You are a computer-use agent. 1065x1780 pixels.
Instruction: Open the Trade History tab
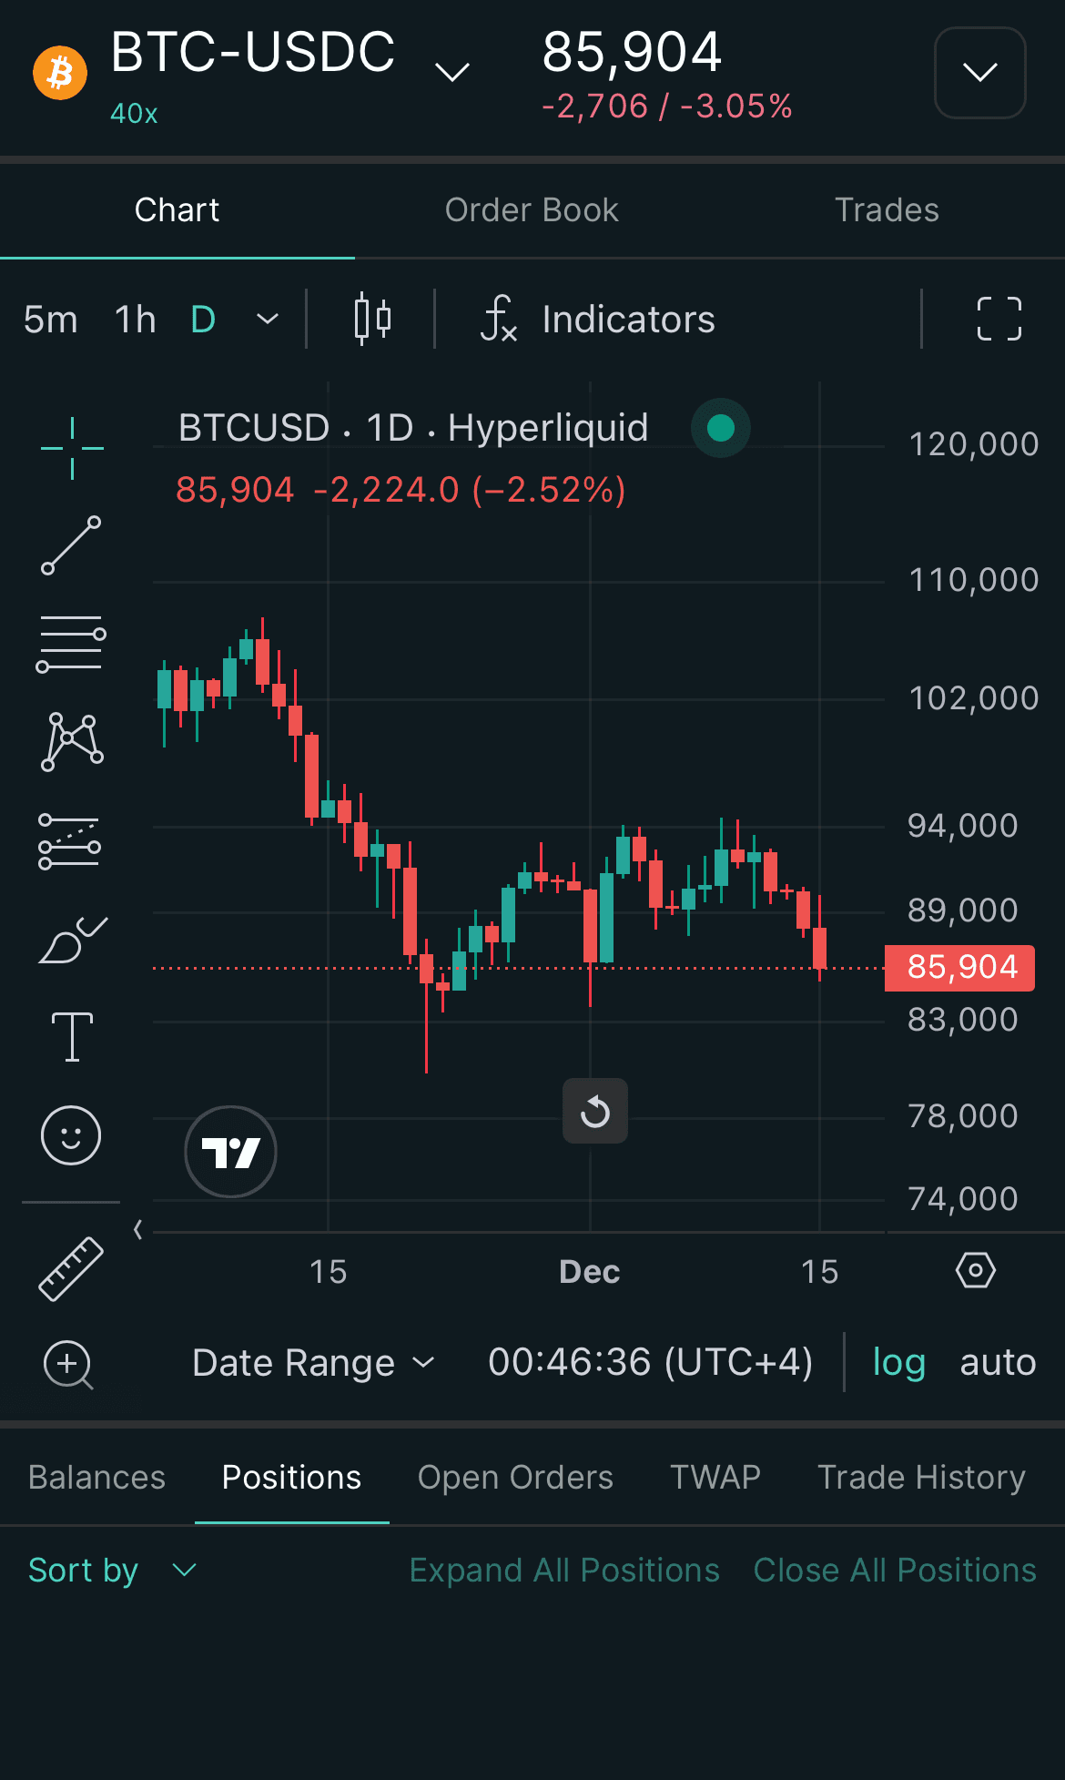coord(921,1477)
